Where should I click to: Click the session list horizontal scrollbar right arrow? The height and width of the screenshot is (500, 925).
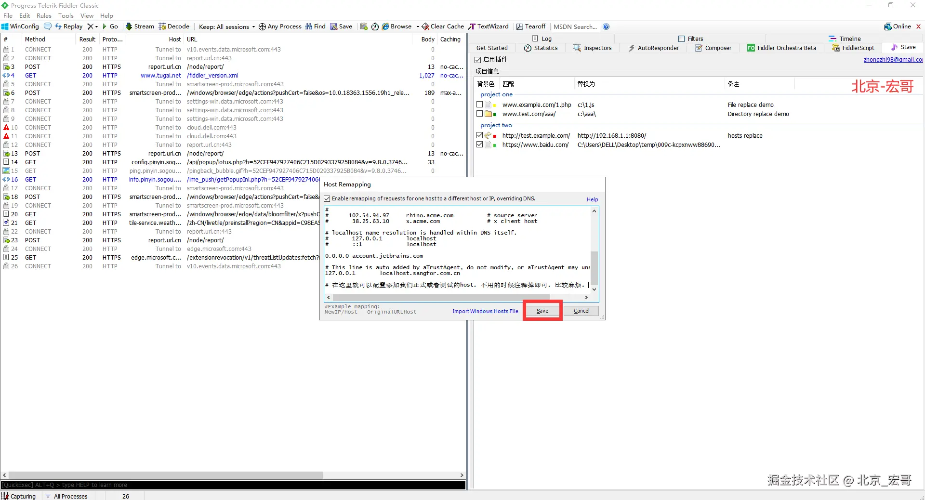(x=462, y=475)
